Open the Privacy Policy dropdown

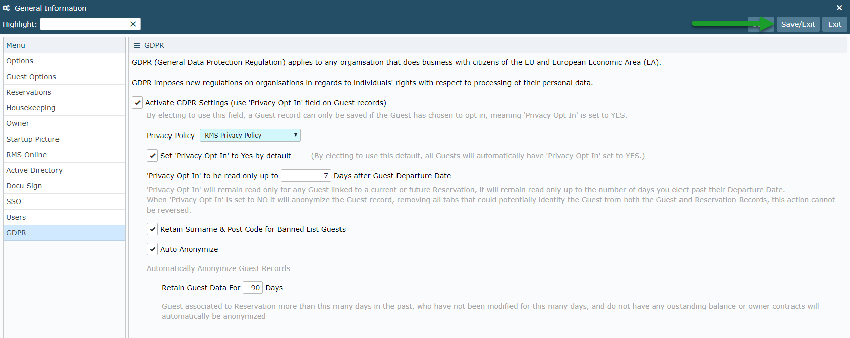tap(250, 136)
